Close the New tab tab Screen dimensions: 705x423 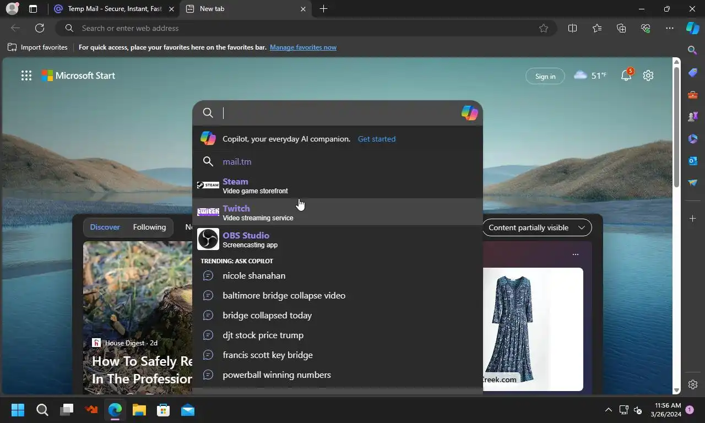303,9
